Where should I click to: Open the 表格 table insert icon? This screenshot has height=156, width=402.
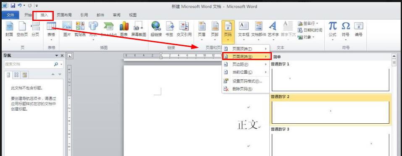[51, 31]
